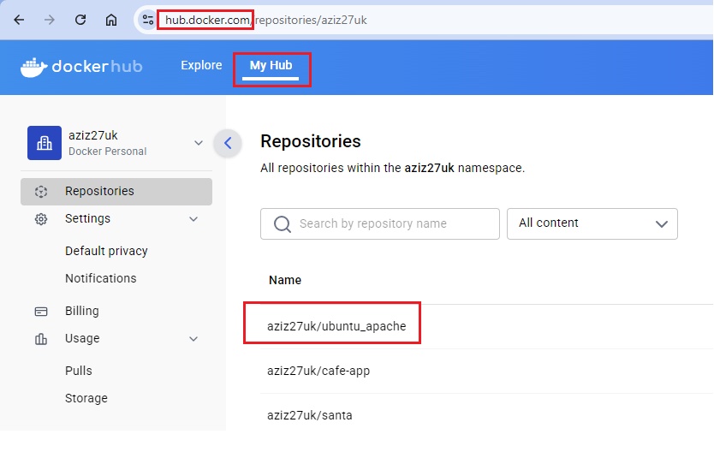Collapse the sidebar with the arrow button
Viewport: 714px width, 458px height.
(228, 143)
